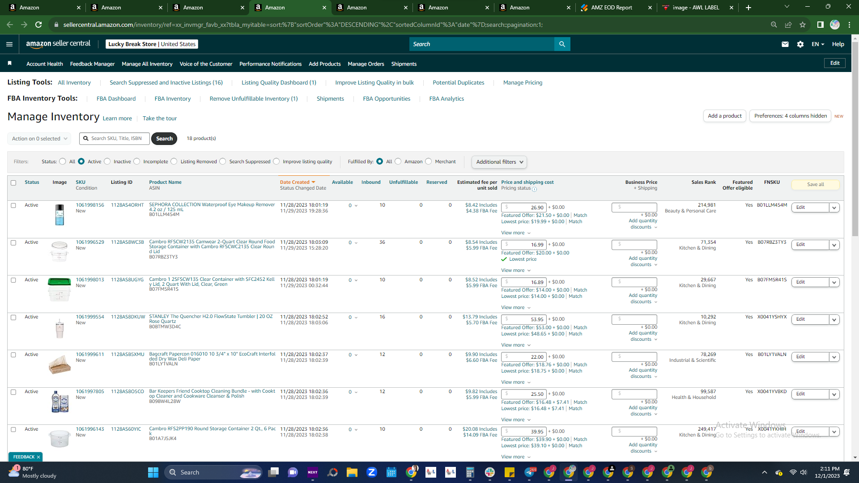Open Search Suppressed and Inactive Listings (16)
The image size is (859, 483).
(x=166, y=83)
